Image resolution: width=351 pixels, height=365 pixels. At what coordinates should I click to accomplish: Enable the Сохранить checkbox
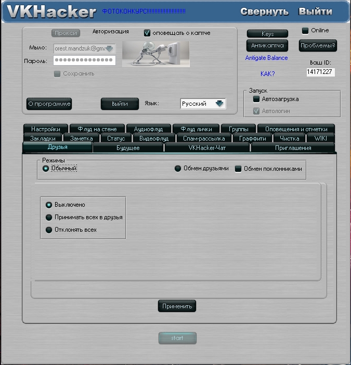pyautogui.click(x=57, y=74)
